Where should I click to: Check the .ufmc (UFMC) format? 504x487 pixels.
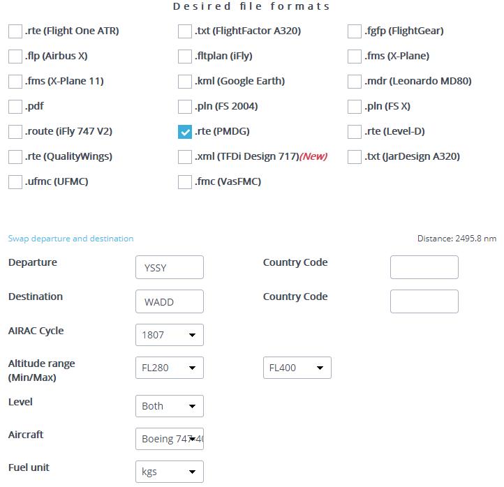pyautogui.click(x=15, y=182)
